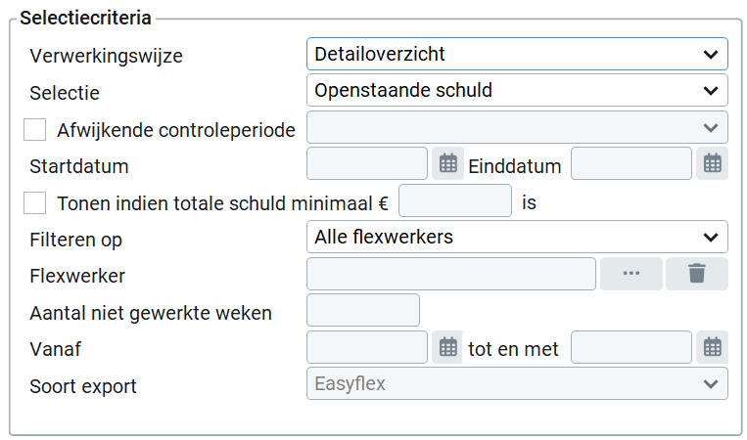Click ellipsis button to browse Flexwerker

pos(630,274)
